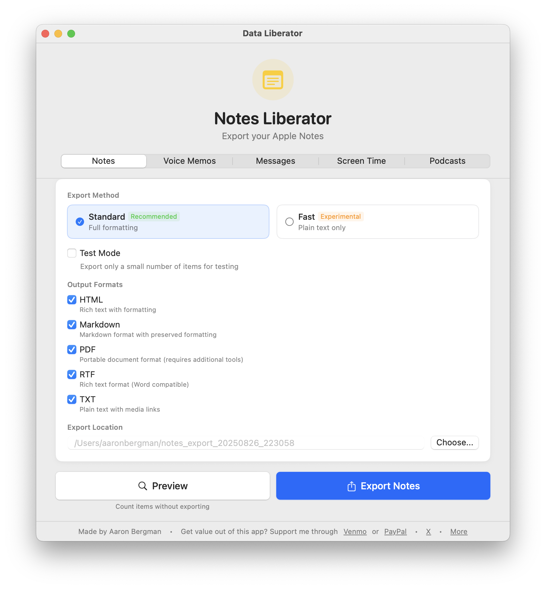Disable the PDF output format

tap(72, 350)
